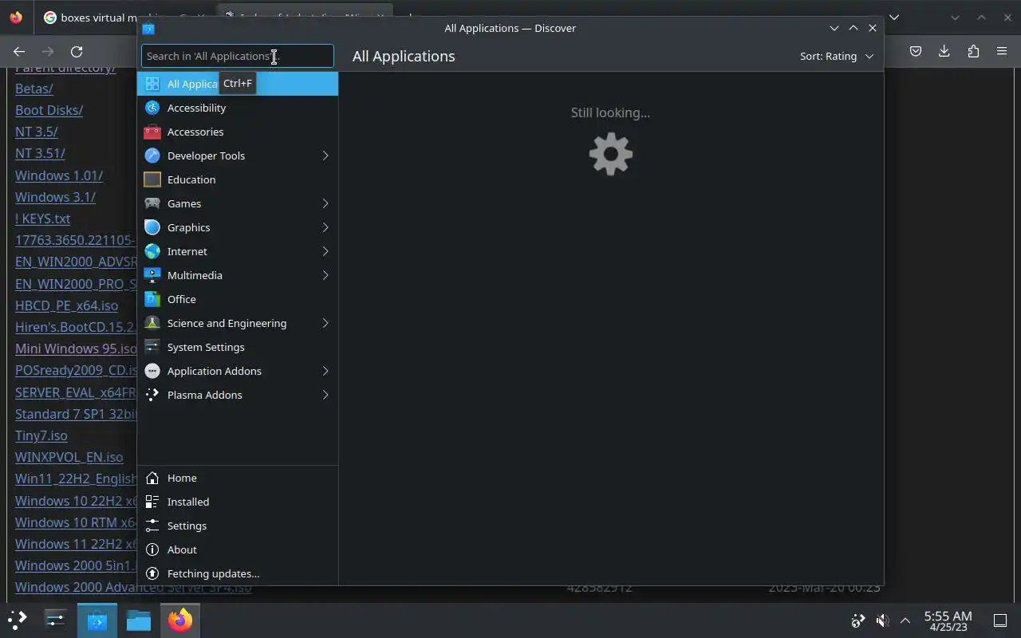Open Installed applications page
The width and height of the screenshot is (1021, 638).
(x=238, y=502)
